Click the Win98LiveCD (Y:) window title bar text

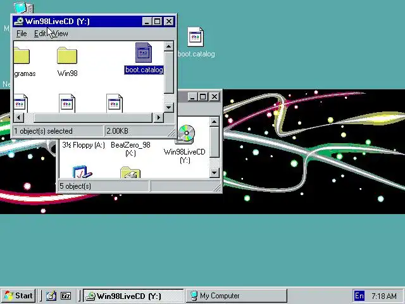58,22
